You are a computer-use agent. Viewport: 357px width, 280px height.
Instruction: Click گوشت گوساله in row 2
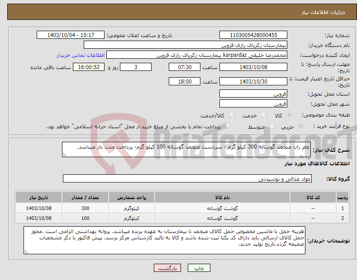pyautogui.click(x=222, y=218)
